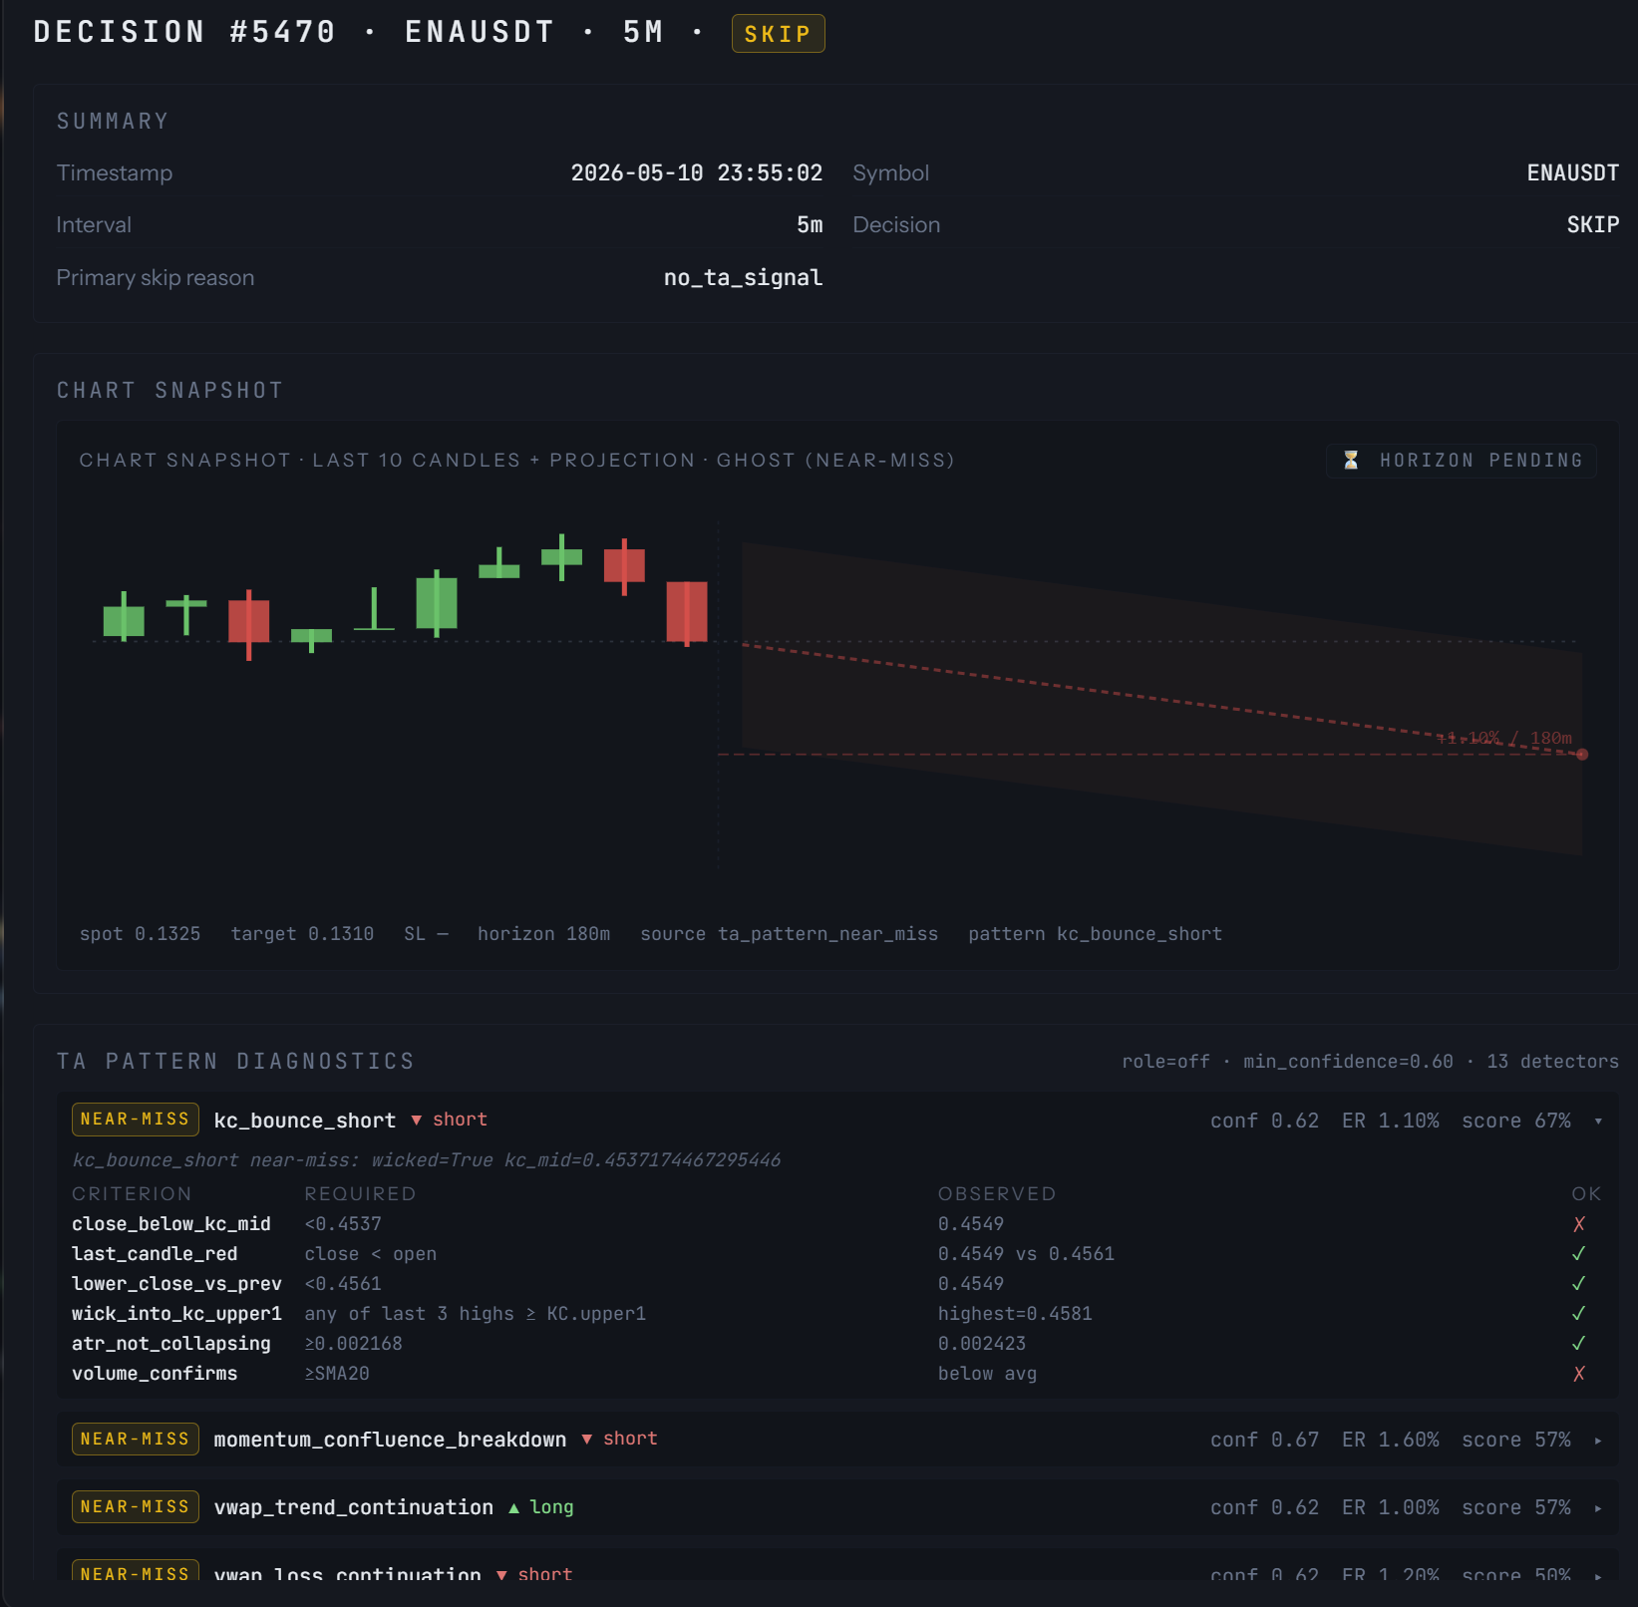Screen dimensions: 1638x1607
Task: Click the first green candle in chart
Action: coord(124,618)
